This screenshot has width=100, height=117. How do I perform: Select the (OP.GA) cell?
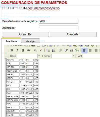tap(13, 82)
